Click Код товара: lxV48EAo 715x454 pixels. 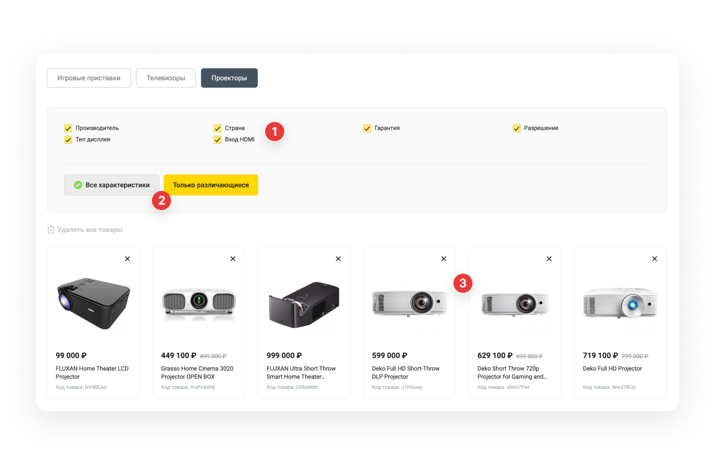(81, 387)
